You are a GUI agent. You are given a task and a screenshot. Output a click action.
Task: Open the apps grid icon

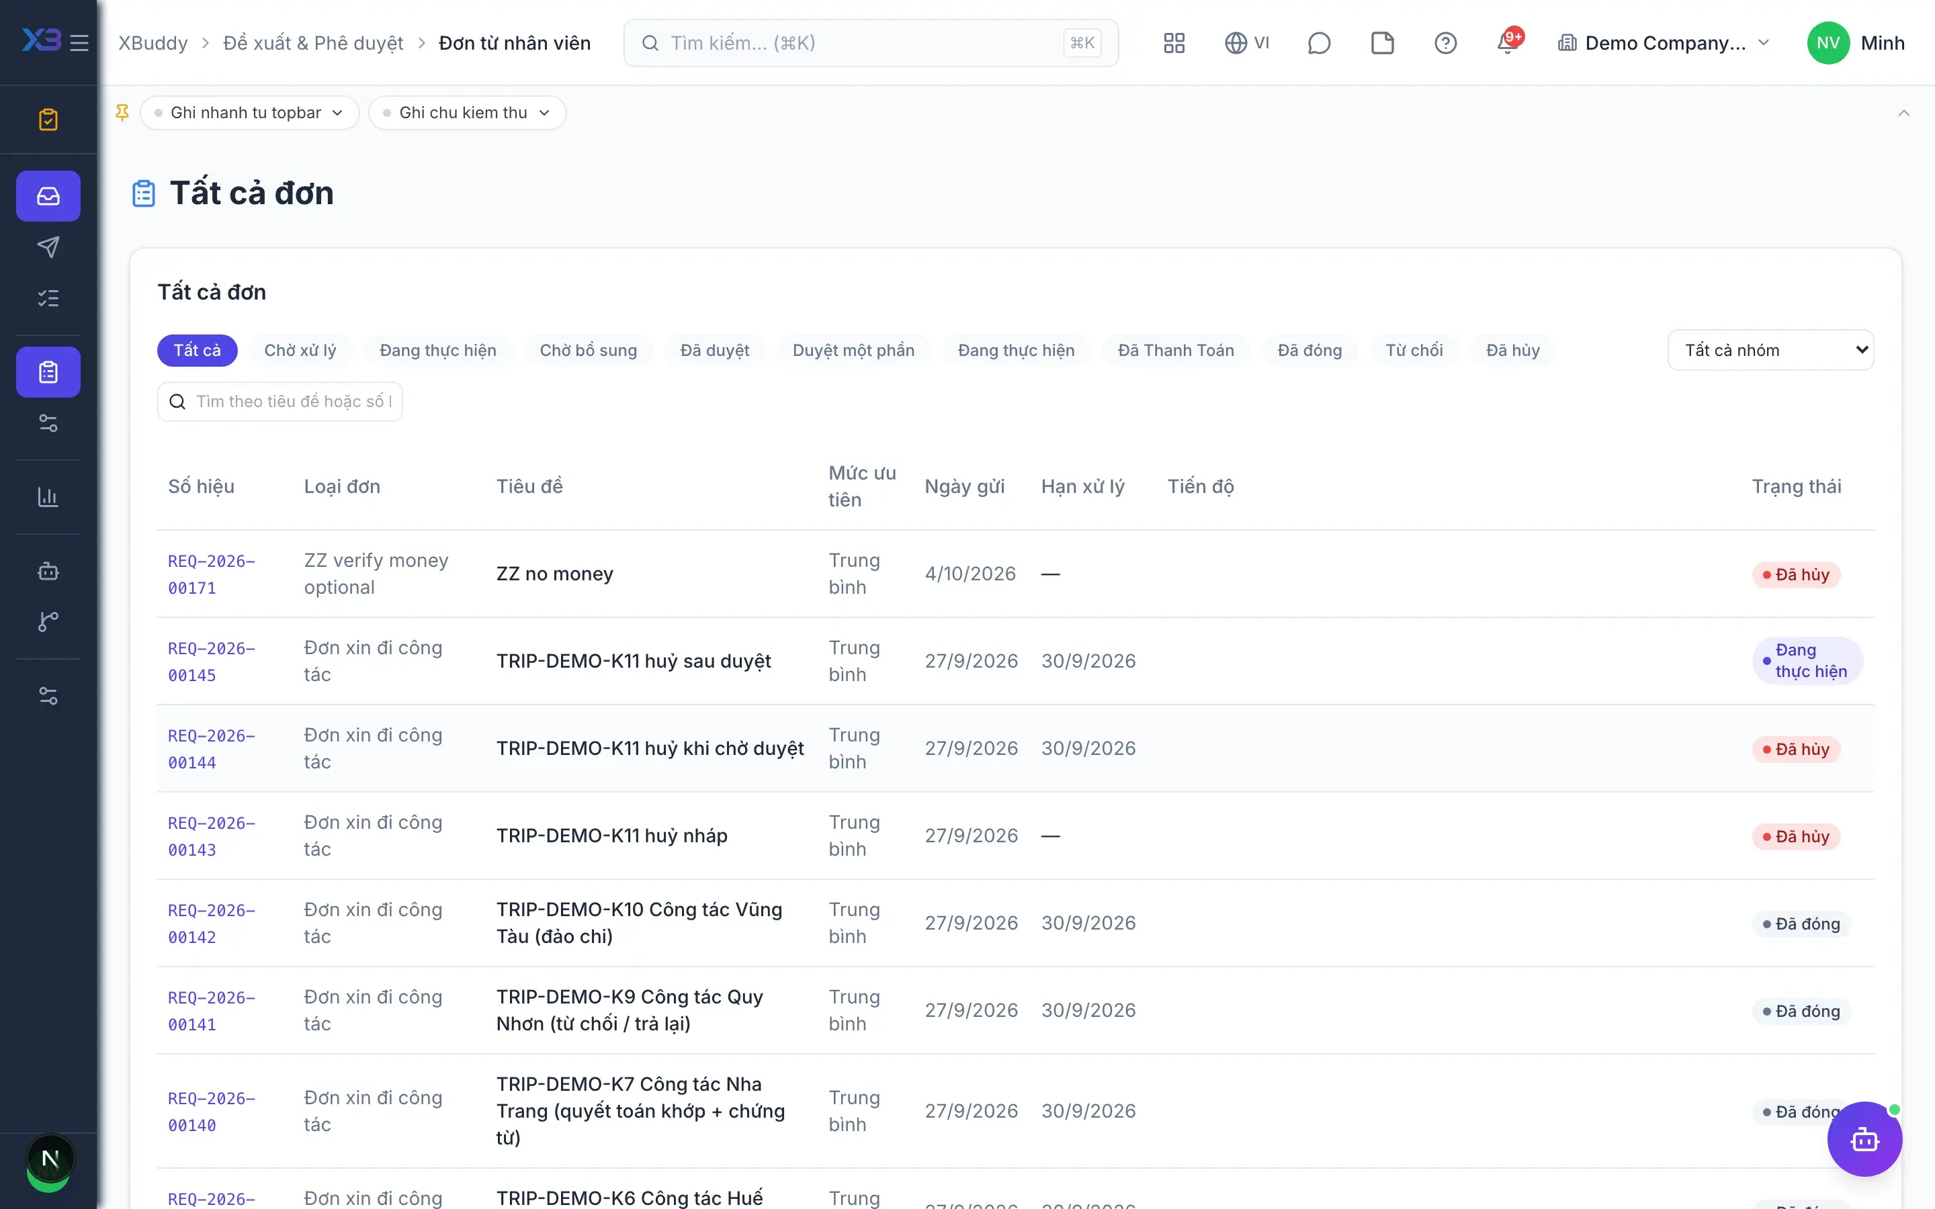1174,43
